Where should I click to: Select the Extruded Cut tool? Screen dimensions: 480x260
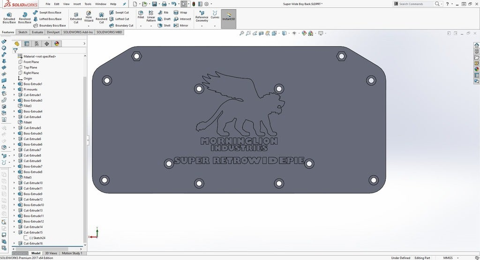point(76,18)
